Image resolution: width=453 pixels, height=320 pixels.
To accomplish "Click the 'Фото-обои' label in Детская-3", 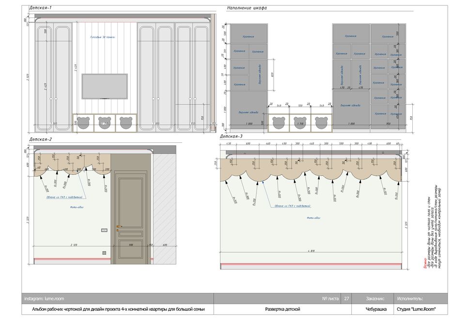I will [x=313, y=218].
